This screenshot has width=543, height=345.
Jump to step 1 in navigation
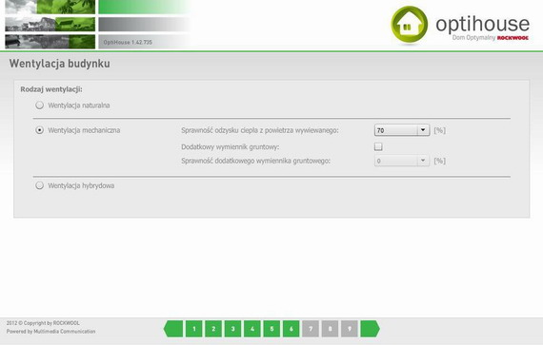[x=194, y=329]
